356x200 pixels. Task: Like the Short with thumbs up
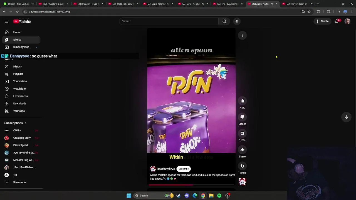242,101
